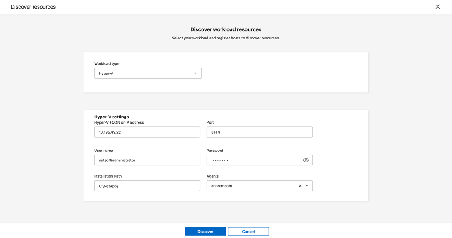
Task: Focus the Hyper-V FQDN or IP address field
Action: click(x=147, y=132)
